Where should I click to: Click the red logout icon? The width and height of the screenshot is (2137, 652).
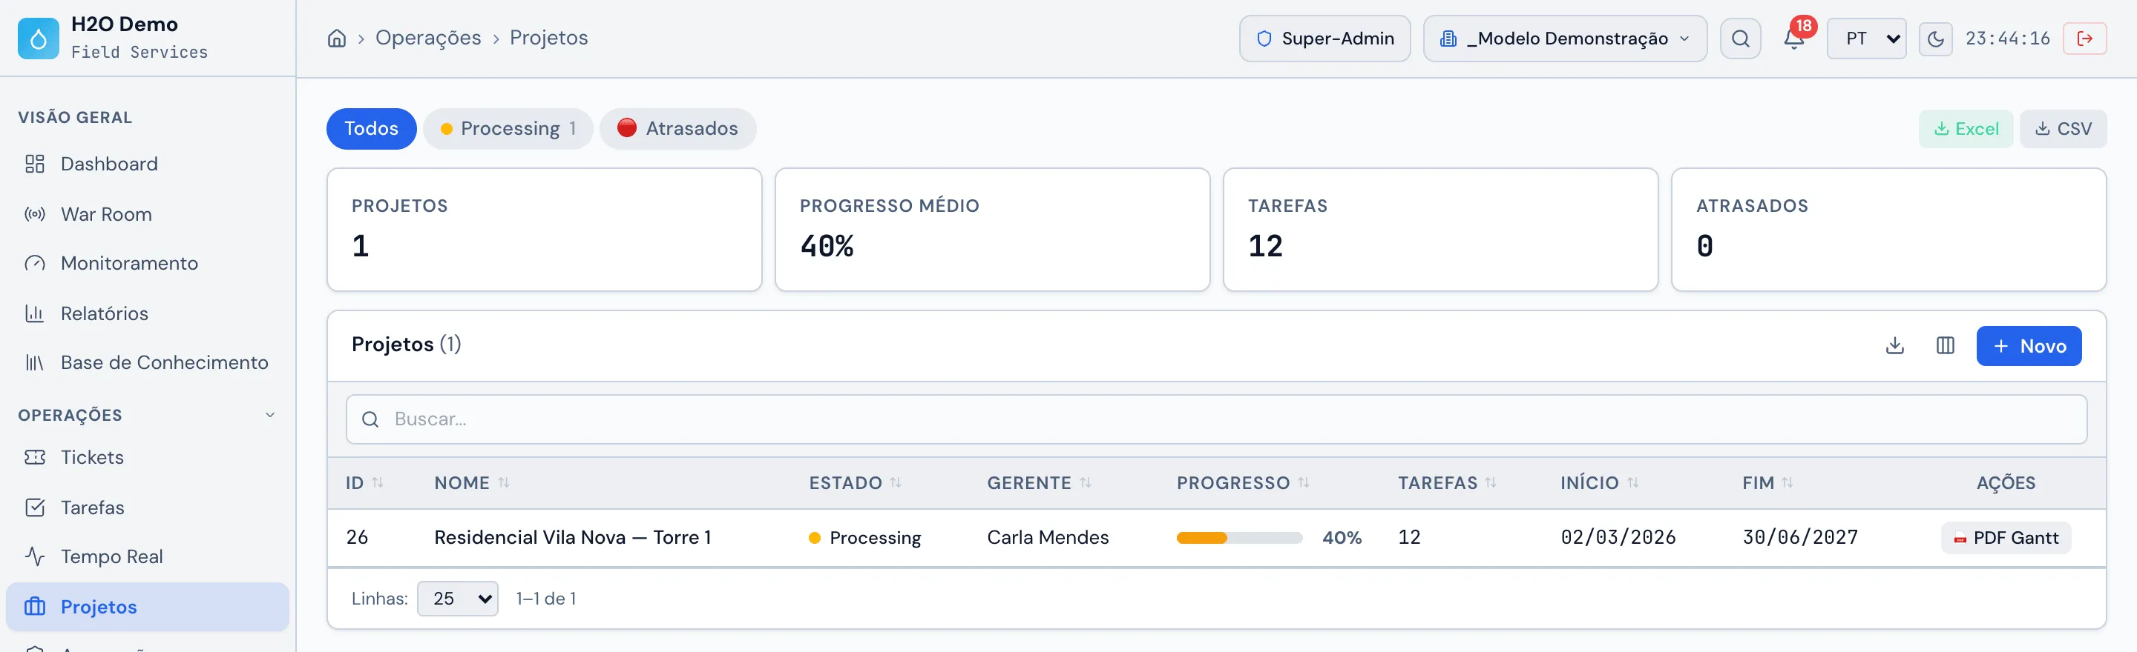coord(2085,38)
